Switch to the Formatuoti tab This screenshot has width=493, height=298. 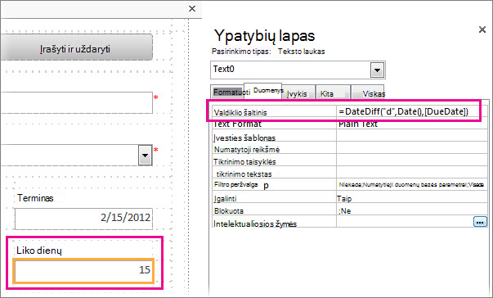(228, 93)
